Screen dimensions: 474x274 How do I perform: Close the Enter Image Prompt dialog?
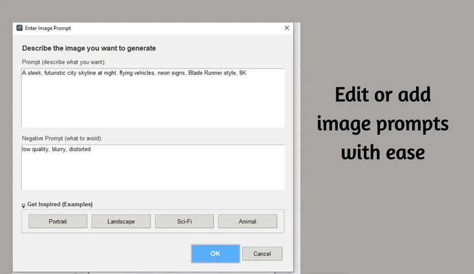coord(286,28)
